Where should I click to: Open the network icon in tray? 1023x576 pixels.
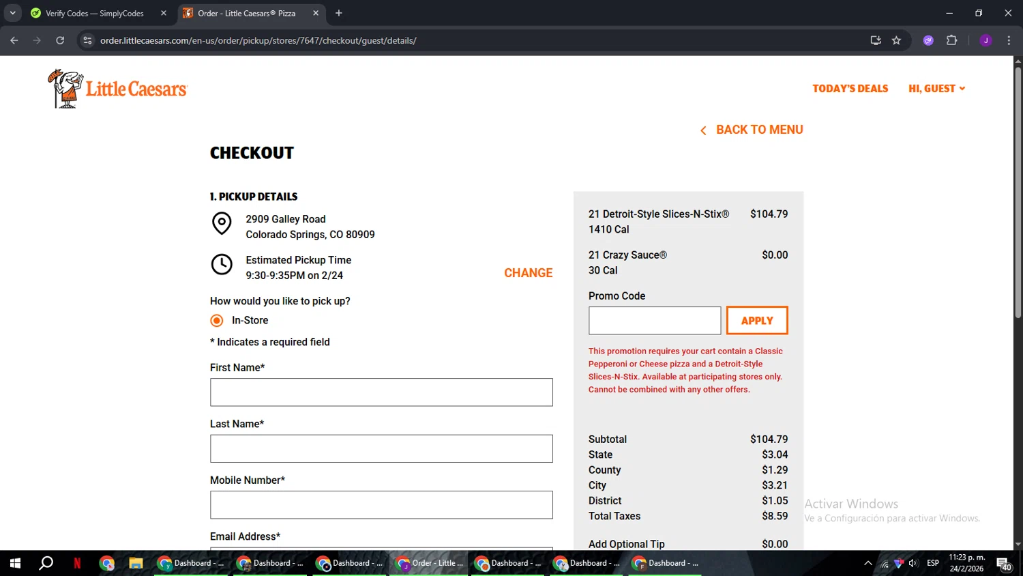pos(885,563)
